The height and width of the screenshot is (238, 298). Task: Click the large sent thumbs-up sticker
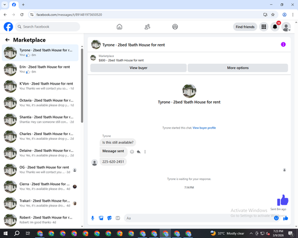pyautogui.click(x=283, y=200)
